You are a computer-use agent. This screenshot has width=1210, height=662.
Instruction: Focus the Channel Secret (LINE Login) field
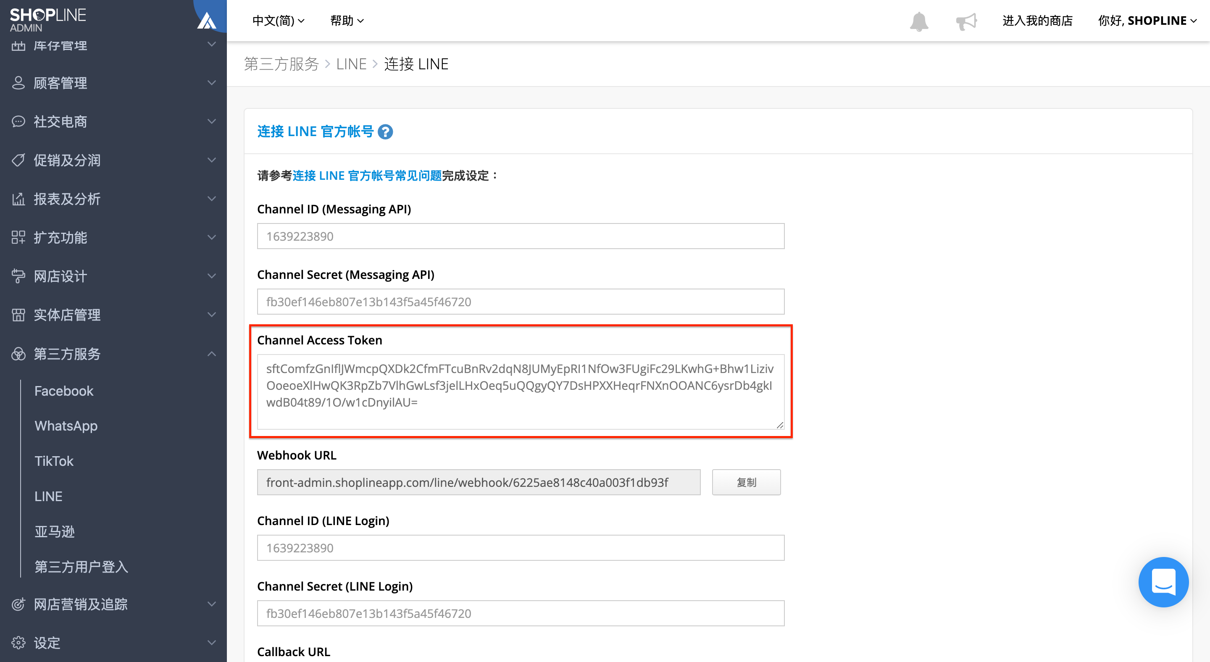point(521,614)
